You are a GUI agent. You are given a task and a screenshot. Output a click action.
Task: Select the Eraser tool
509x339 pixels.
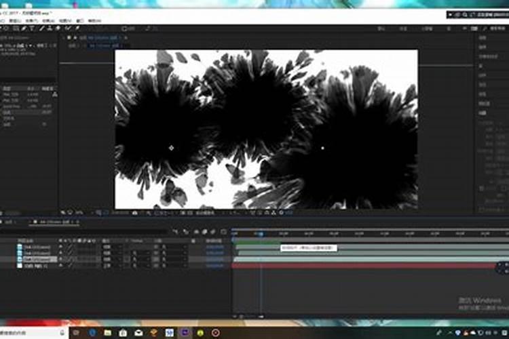58,28
